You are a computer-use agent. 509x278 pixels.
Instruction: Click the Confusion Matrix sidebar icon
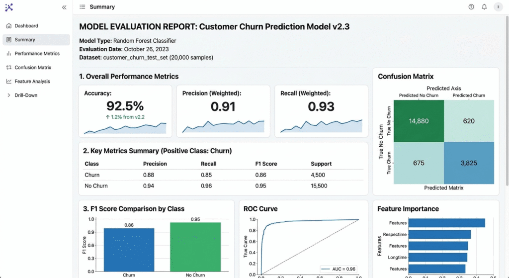point(9,68)
